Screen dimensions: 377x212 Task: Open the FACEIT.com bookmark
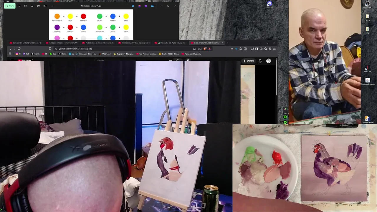tap(105, 54)
